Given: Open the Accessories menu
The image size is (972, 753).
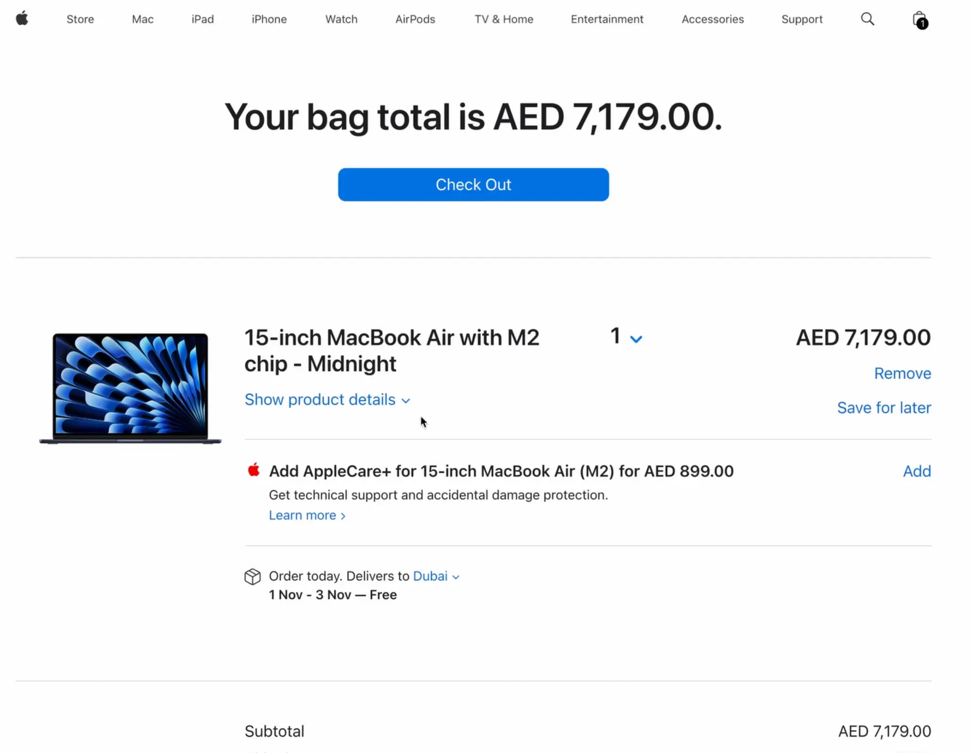Looking at the screenshot, I should click(x=713, y=19).
